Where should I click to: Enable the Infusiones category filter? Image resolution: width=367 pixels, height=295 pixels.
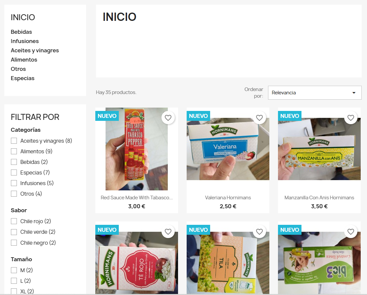coord(14,183)
